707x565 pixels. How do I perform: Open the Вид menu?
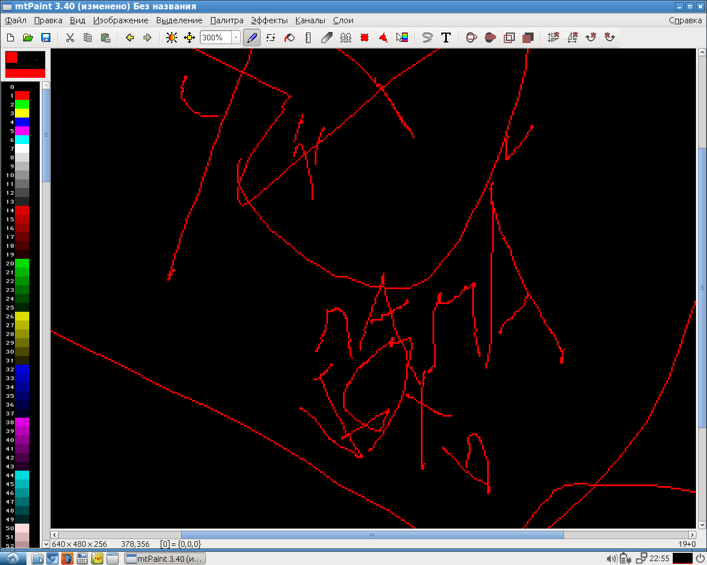[x=77, y=20]
